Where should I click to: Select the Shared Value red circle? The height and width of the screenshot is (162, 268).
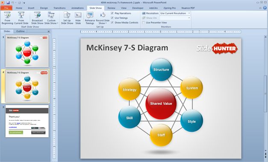(161, 104)
